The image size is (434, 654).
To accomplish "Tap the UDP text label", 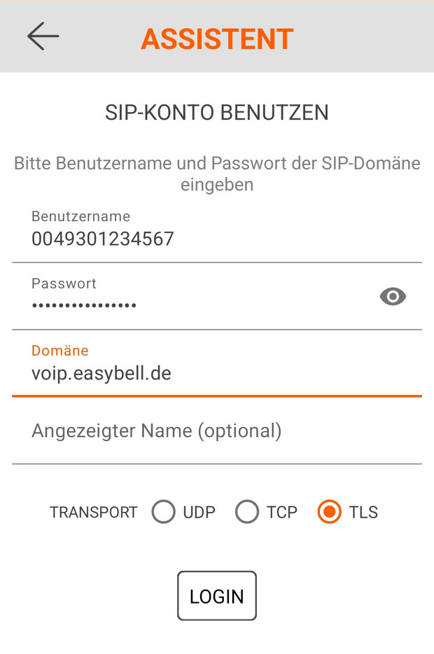I will tap(199, 513).
